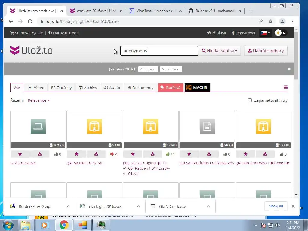Reload the current page

(x=30, y=21)
